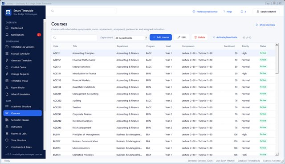
Task: Click the Help question mark icon
Action: [x=224, y=12]
